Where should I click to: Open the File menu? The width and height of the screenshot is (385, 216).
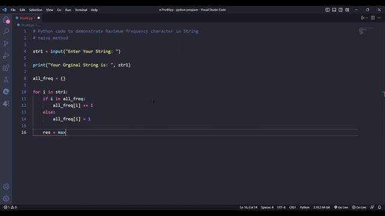[13, 10]
